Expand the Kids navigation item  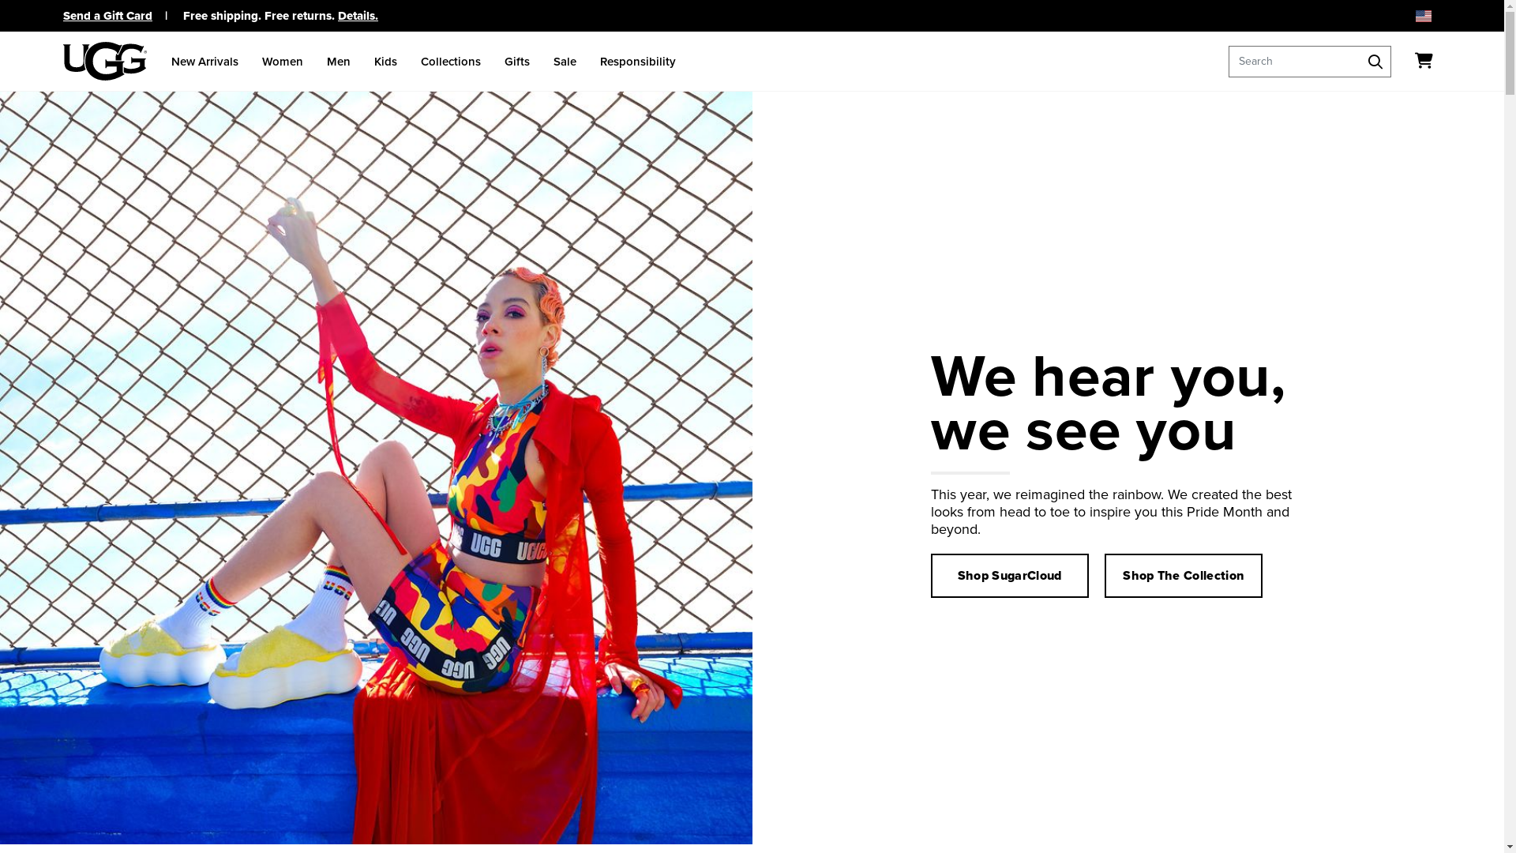[385, 62]
